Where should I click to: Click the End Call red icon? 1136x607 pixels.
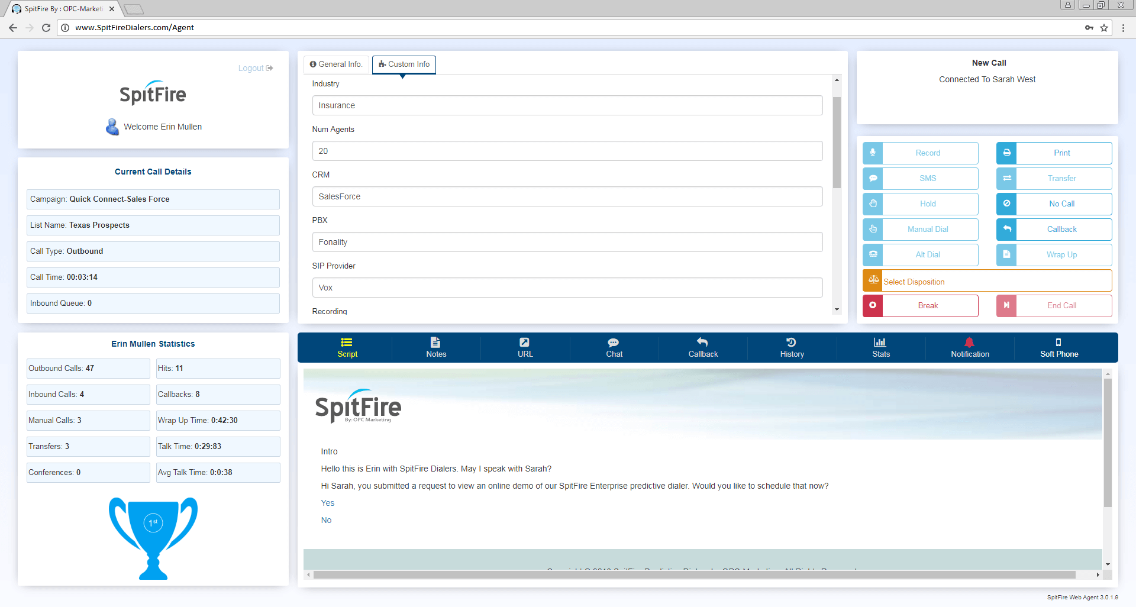point(1006,305)
